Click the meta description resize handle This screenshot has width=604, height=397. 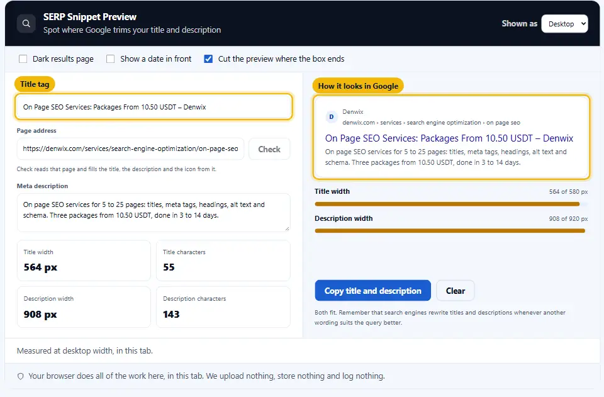[287, 229]
